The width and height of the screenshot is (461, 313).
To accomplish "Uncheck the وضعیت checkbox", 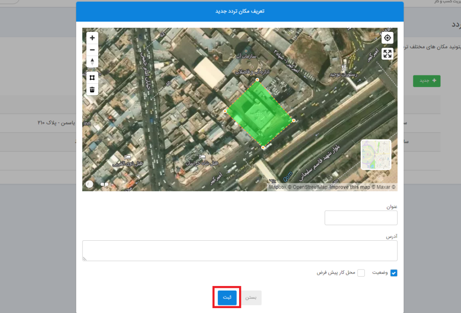I will tap(393, 273).
